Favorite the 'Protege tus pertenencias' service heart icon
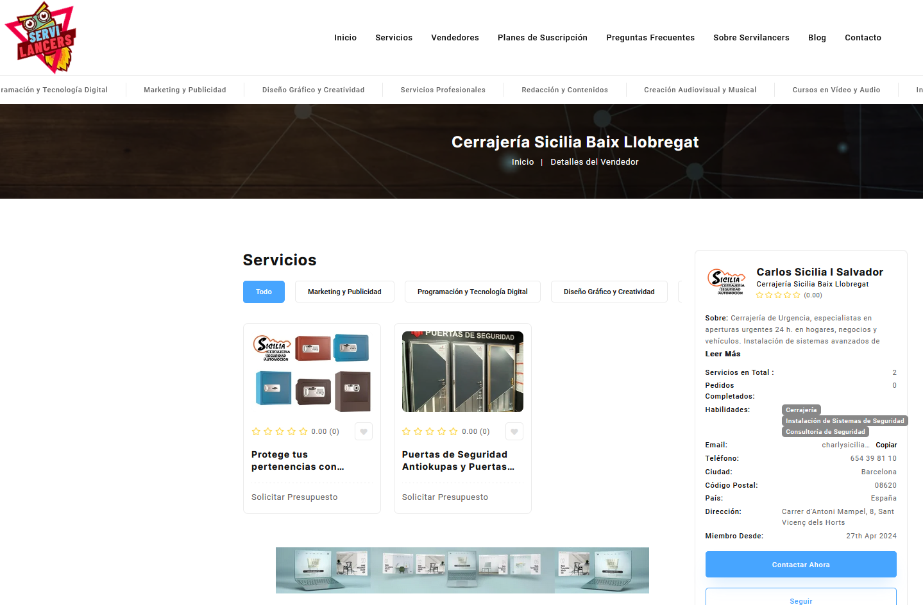 (364, 432)
